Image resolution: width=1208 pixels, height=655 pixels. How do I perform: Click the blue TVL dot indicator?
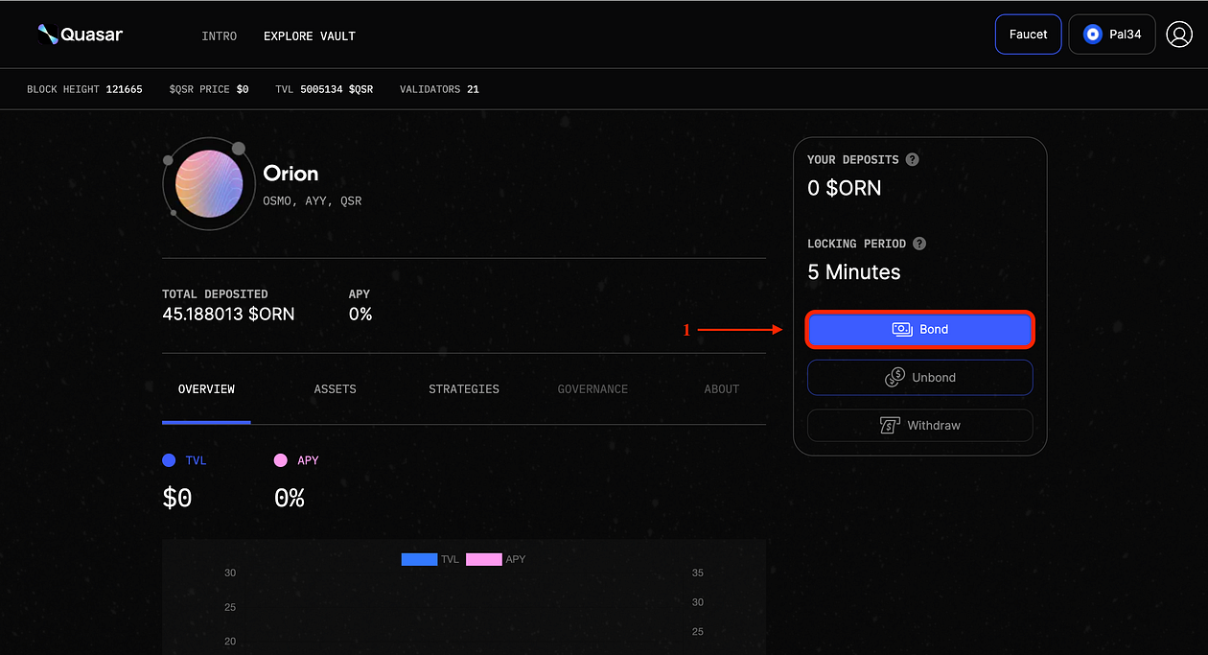[x=169, y=460]
